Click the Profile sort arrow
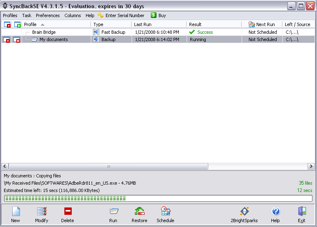 click(x=42, y=25)
